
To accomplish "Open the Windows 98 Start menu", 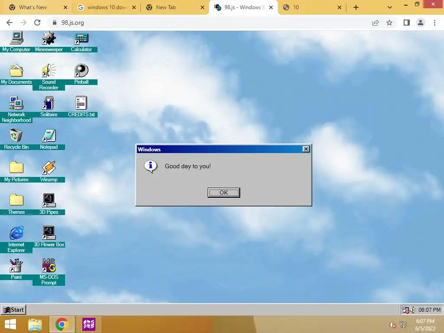I will coord(14,310).
